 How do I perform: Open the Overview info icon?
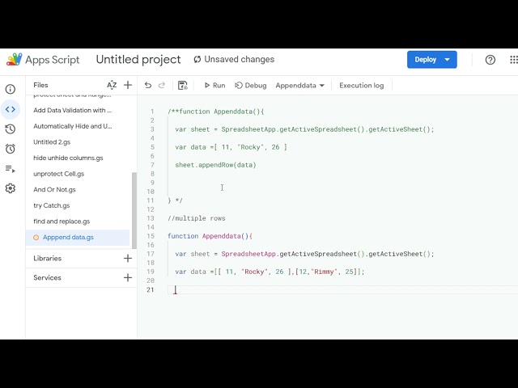(11, 89)
